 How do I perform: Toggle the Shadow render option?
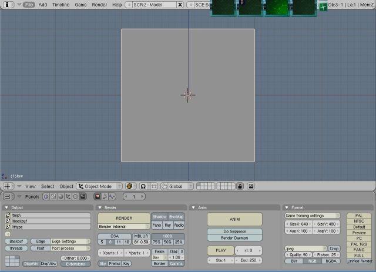pos(159,217)
